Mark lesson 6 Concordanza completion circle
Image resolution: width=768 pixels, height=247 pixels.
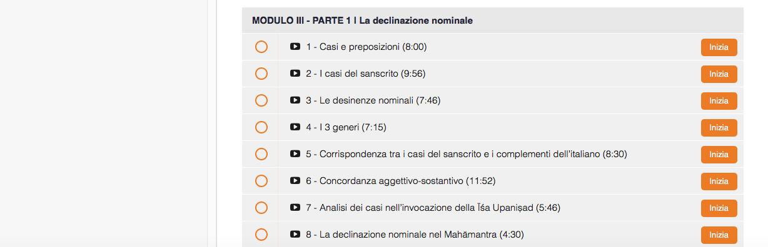261,181
